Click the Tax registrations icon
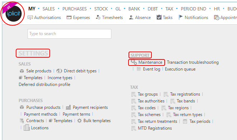This screenshot has height=140, width=237. (166, 94)
